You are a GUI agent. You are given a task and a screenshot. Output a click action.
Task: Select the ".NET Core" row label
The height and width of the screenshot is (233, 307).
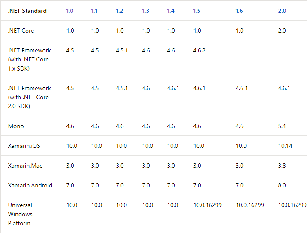point(21,31)
